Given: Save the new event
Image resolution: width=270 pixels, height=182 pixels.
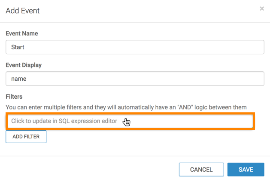Looking at the screenshot, I should click(246, 170).
